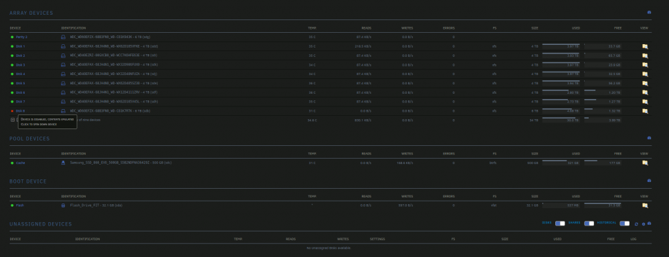Browse Disk 8 contents via View folder icon
This screenshot has width=669, height=257.
[645, 111]
